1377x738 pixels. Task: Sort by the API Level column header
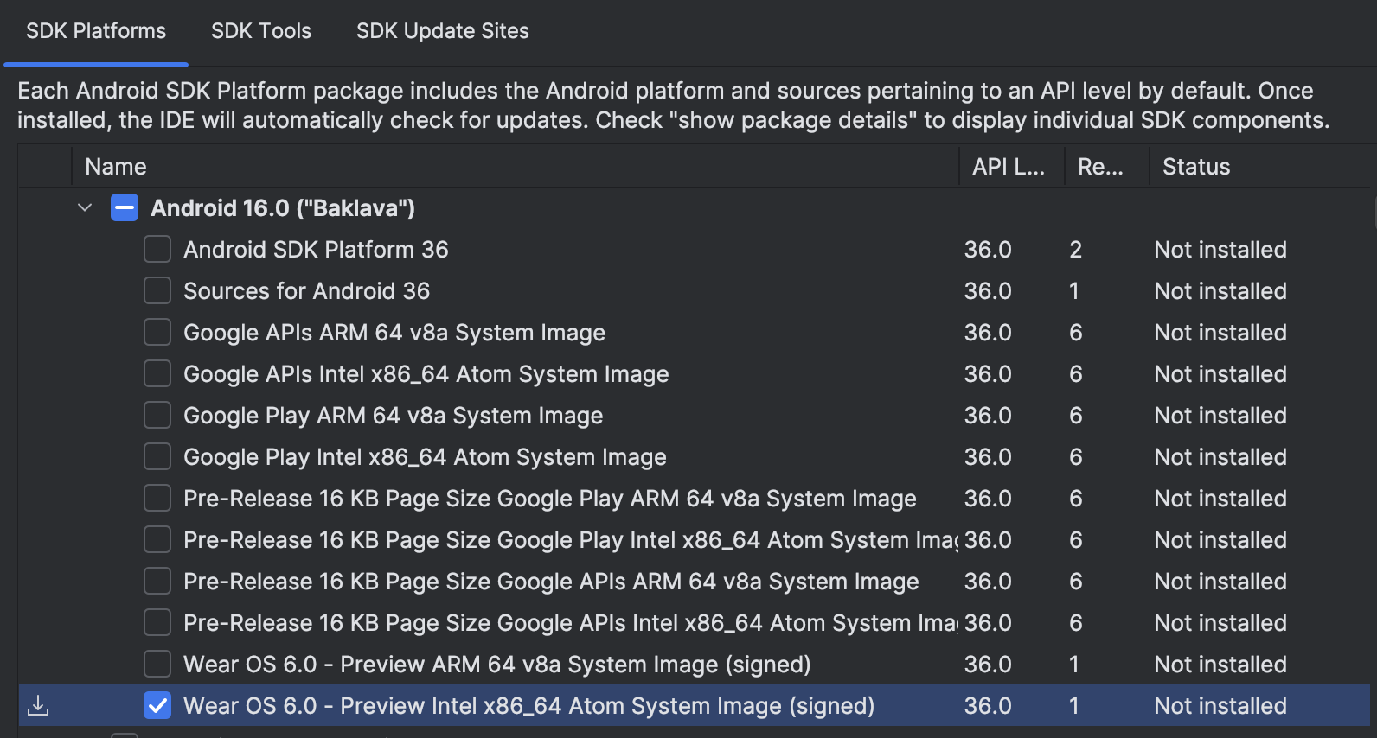tap(1008, 167)
